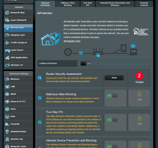Image resolution: width=158 pixels, height=148 pixels.
Task: Start the Router Security Assessment Scan
Action: [114, 78]
